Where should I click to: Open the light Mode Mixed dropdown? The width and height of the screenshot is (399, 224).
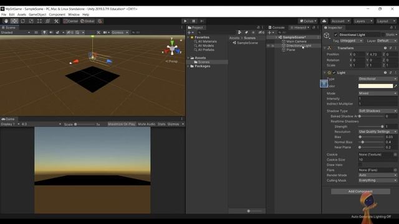(x=378, y=93)
